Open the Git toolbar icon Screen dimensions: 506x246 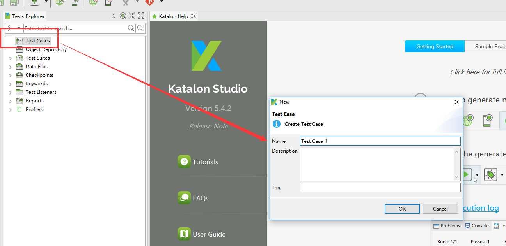coord(149,2)
